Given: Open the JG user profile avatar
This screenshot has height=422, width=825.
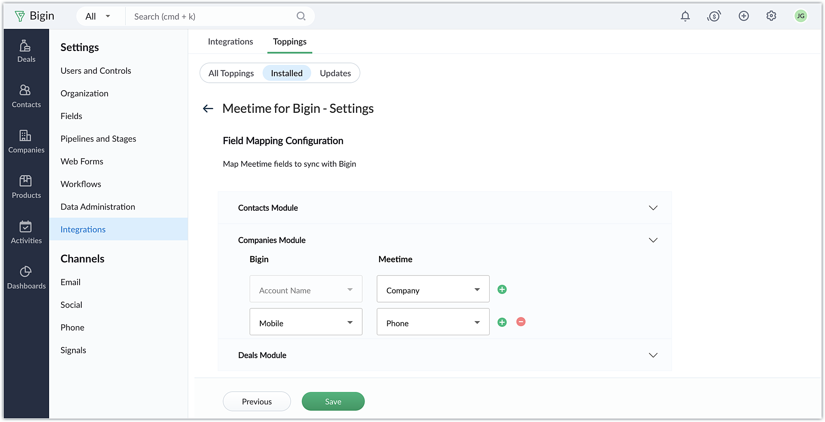Looking at the screenshot, I should (801, 16).
